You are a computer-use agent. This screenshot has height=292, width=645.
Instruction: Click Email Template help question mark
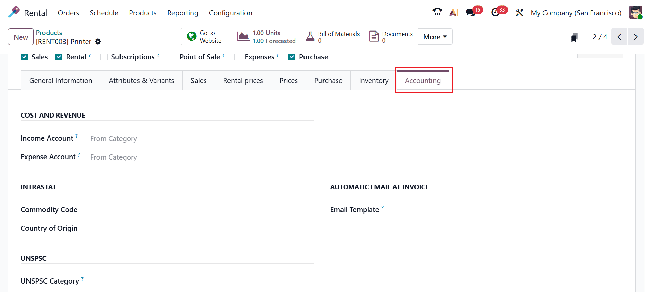(x=383, y=207)
